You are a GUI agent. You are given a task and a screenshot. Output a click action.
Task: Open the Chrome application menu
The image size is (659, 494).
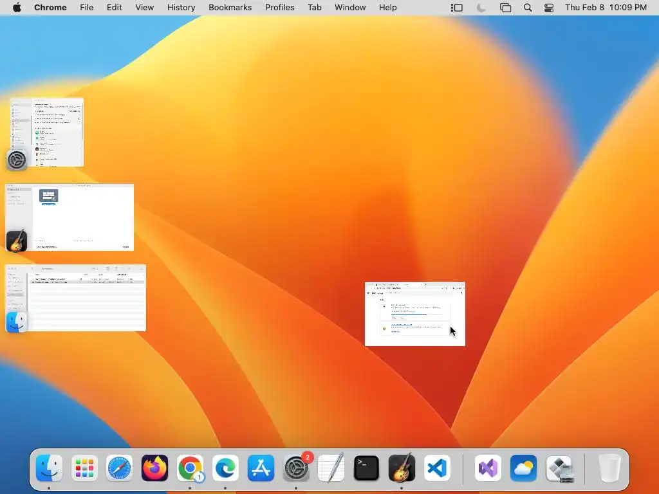[x=50, y=8]
